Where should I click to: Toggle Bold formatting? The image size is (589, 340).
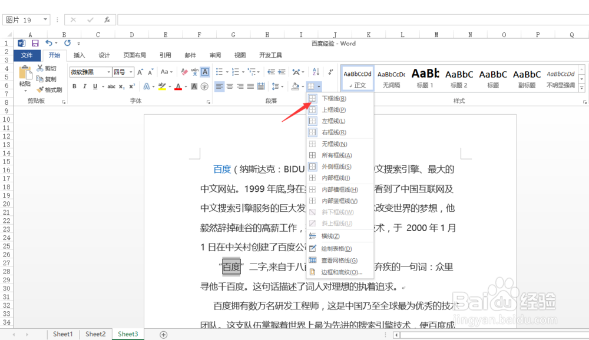(x=74, y=86)
